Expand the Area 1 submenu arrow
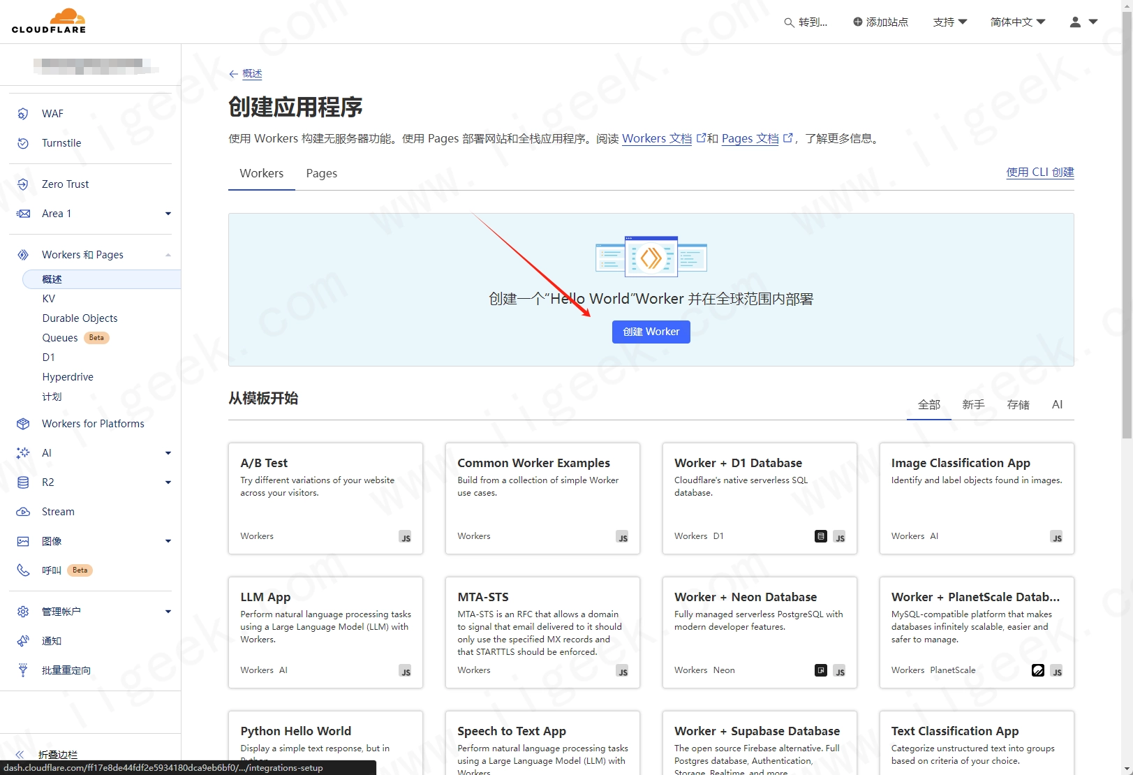This screenshot has width=1133, height=775. point(168,214)
